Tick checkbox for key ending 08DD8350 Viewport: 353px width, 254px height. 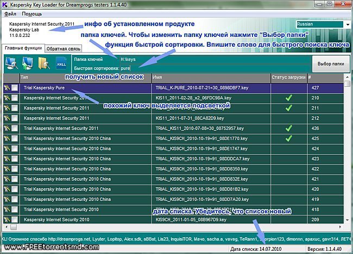pyautogui.click(x=15, y=169)
